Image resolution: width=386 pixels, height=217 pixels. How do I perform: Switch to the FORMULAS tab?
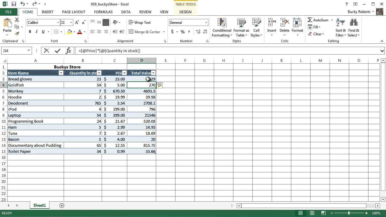click(x=103, y=12)
